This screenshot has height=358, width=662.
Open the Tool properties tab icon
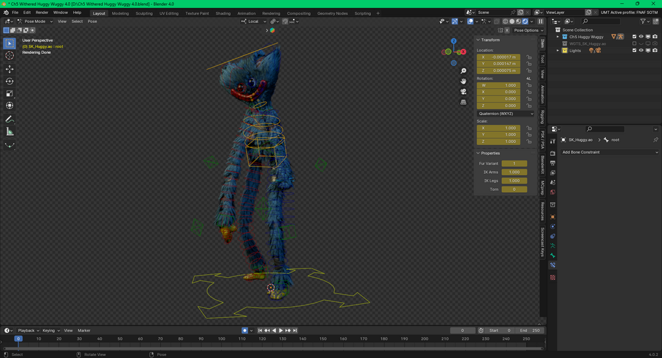[553, 141]
